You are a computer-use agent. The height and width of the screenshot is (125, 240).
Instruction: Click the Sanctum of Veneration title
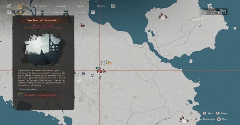tap(43, 20)
